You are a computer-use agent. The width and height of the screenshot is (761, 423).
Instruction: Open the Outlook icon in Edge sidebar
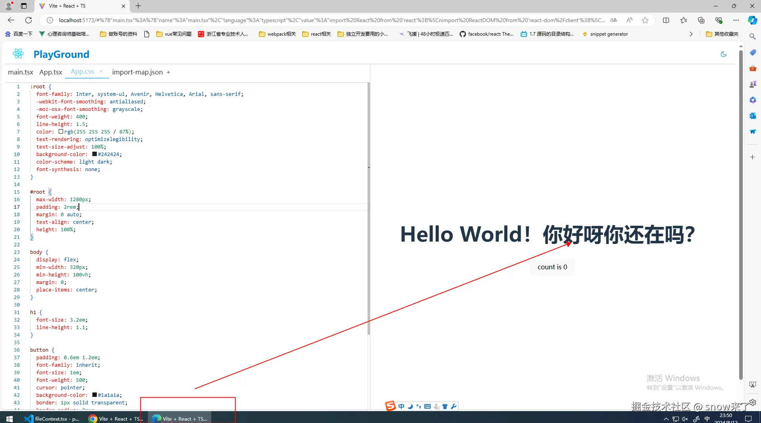(753, 116)
